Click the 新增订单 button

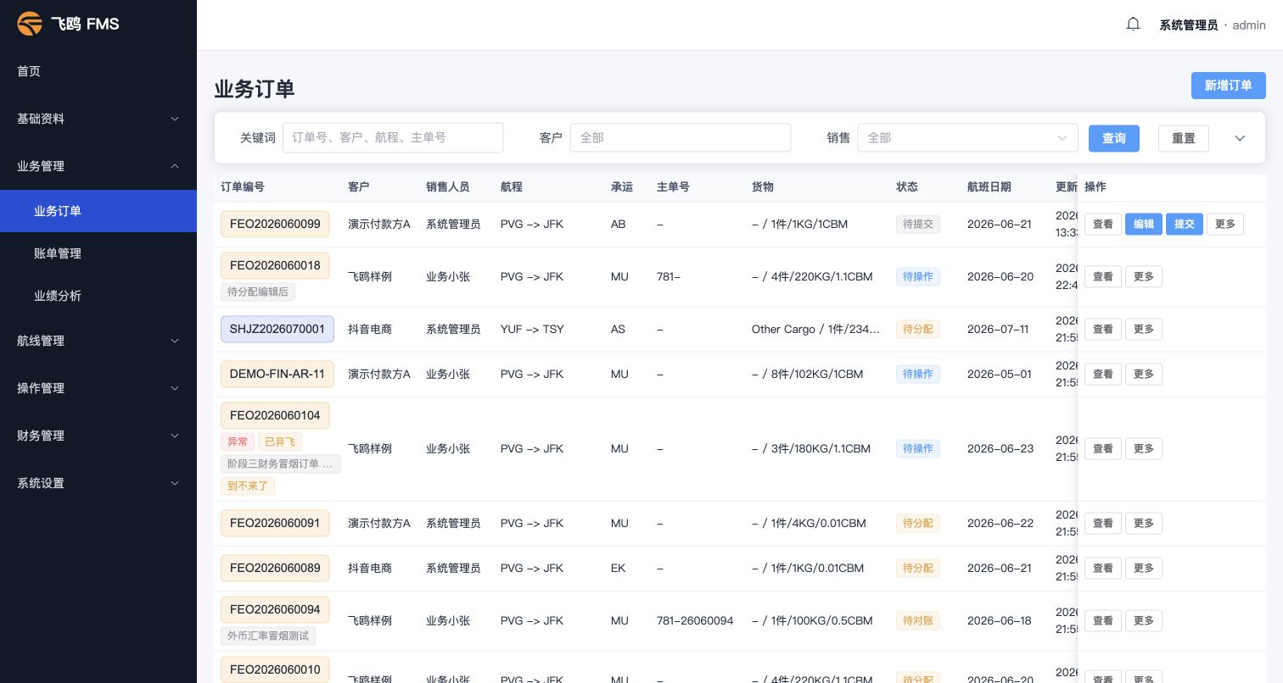1228,86
